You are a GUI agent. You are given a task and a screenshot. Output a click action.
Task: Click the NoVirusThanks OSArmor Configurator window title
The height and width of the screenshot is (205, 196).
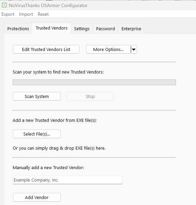[x=48, y=5]
